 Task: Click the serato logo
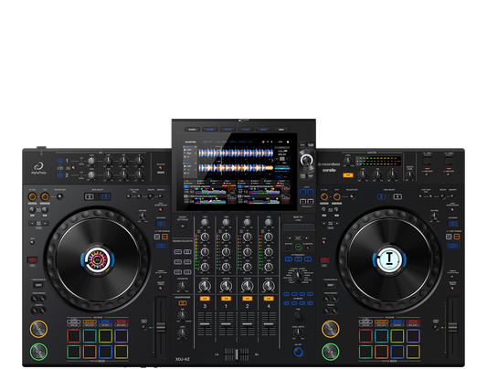[329, 170]
